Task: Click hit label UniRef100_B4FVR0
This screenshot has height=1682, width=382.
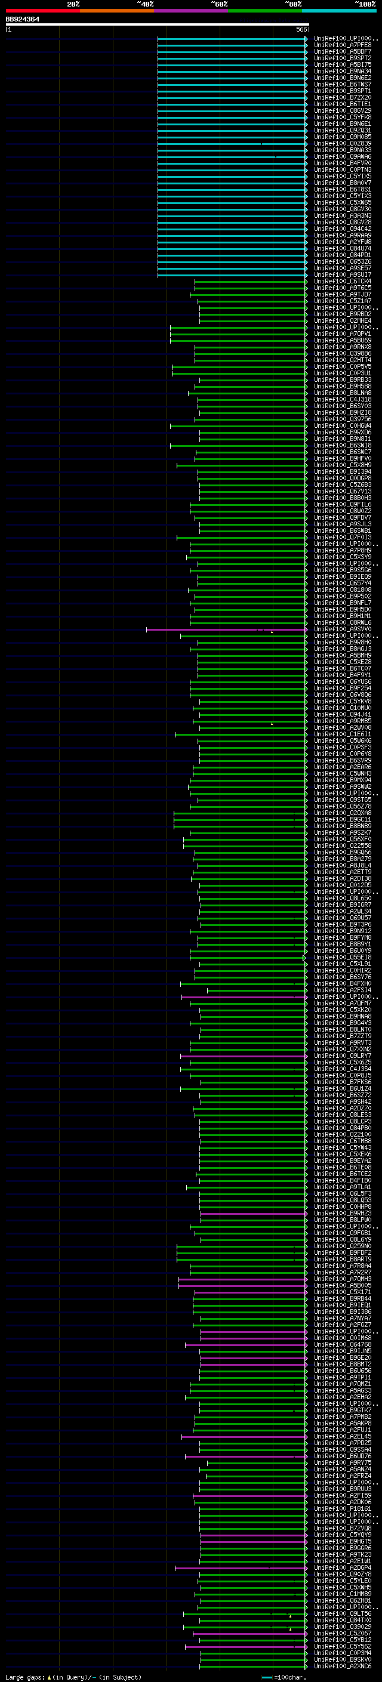Action: (342, 163)
